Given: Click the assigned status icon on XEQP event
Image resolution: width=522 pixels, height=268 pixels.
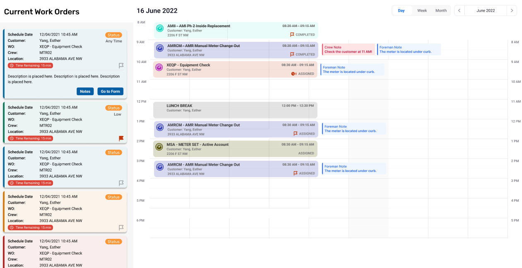Looking at the screenshot, I should tap(293, 74).
